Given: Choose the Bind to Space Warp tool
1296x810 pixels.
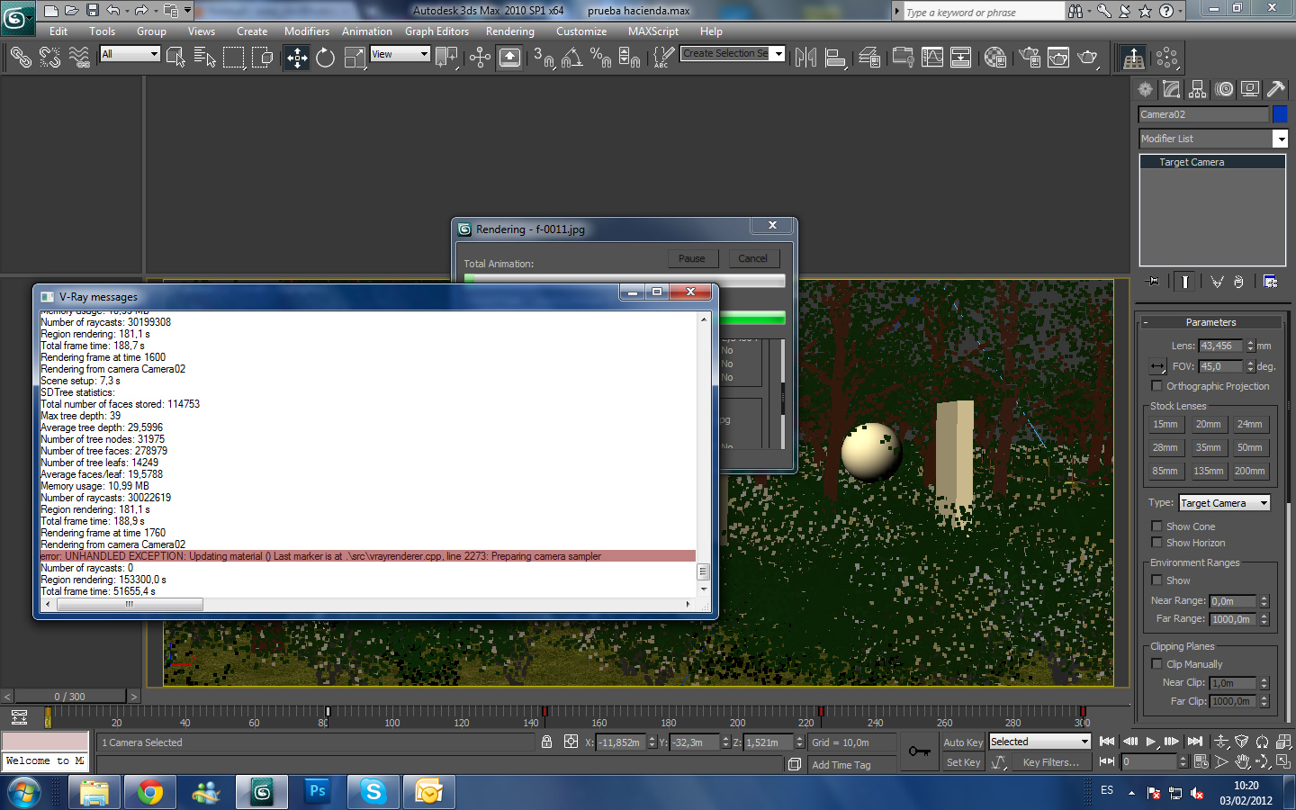Looking at the screenshot, I should click(79, 58).
